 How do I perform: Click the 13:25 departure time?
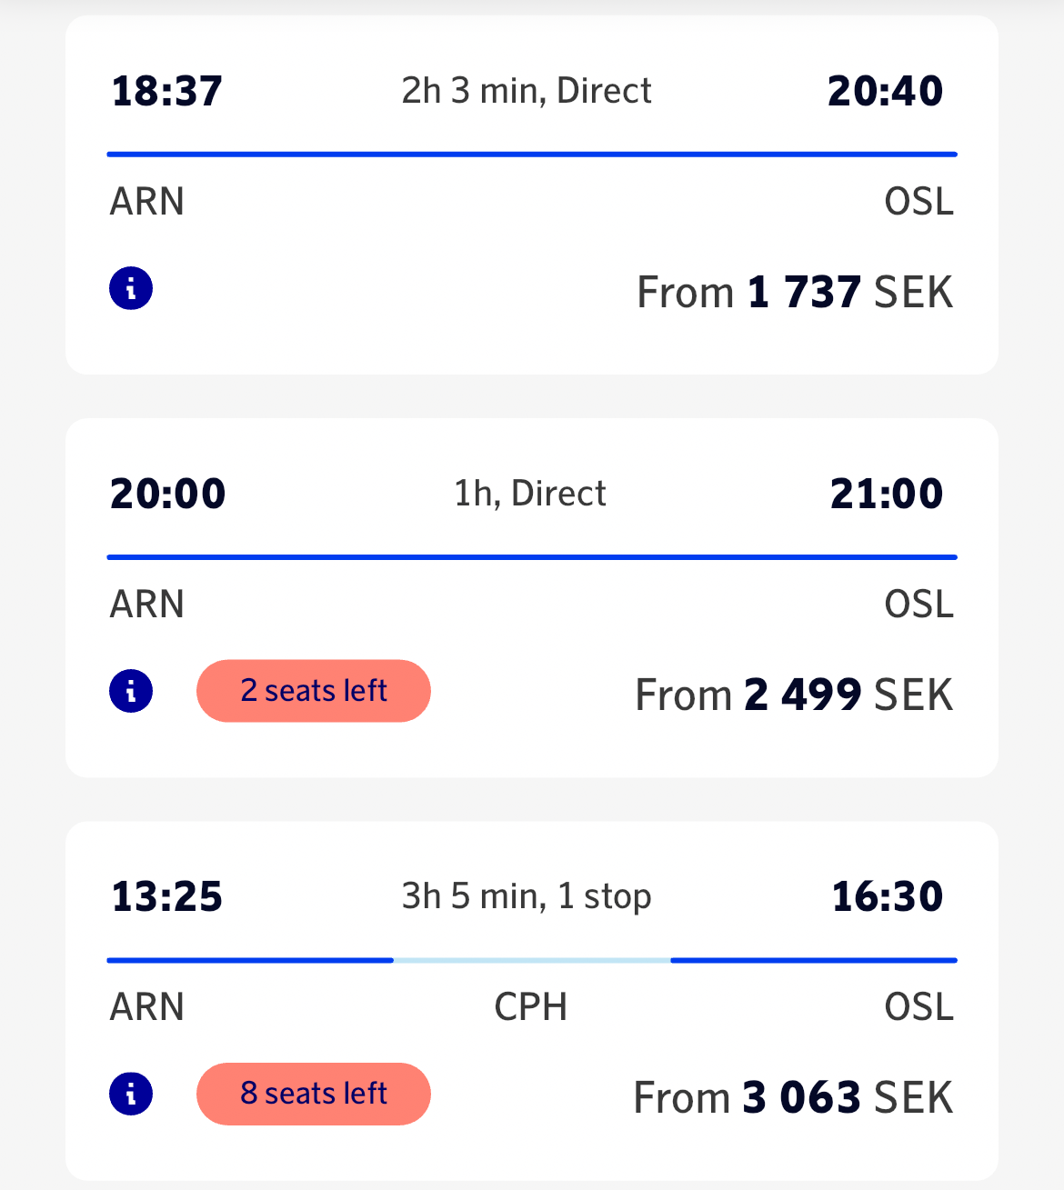click(x=166, y=896)
